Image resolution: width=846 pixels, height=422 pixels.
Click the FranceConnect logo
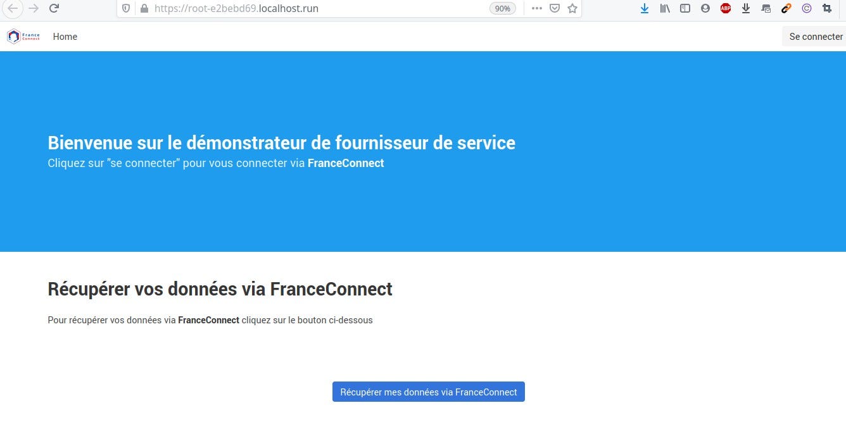point(23,37)
